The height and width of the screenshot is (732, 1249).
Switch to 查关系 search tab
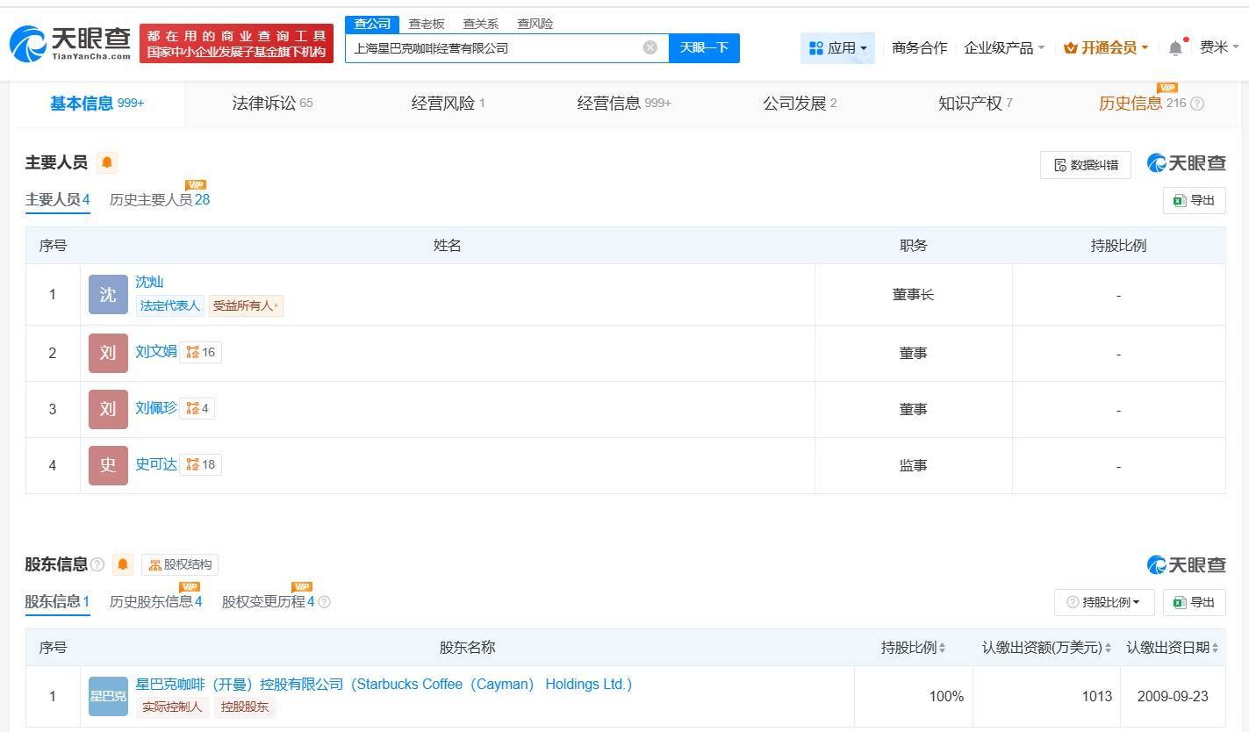coord(481,24)
